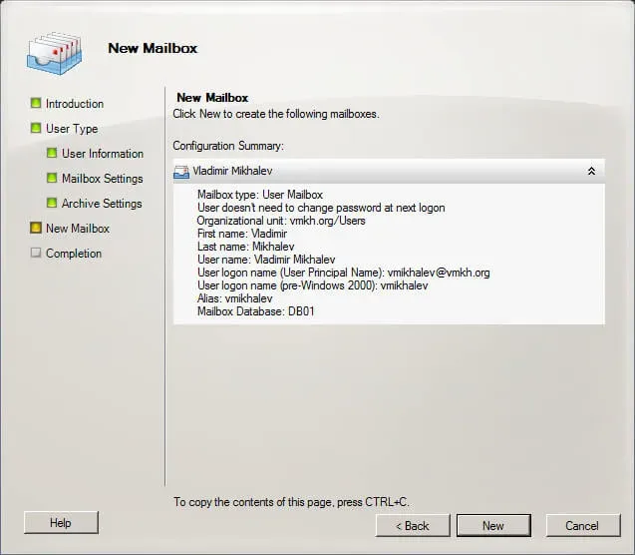Click green status icon next to Archive Settings

click(x=52, y=203)
